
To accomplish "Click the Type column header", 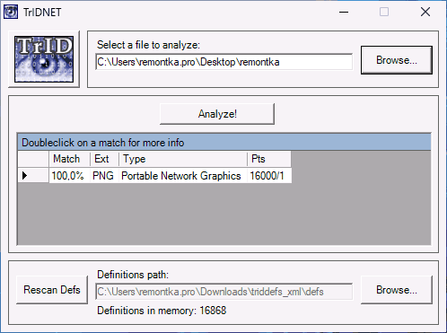I will 183,159.
